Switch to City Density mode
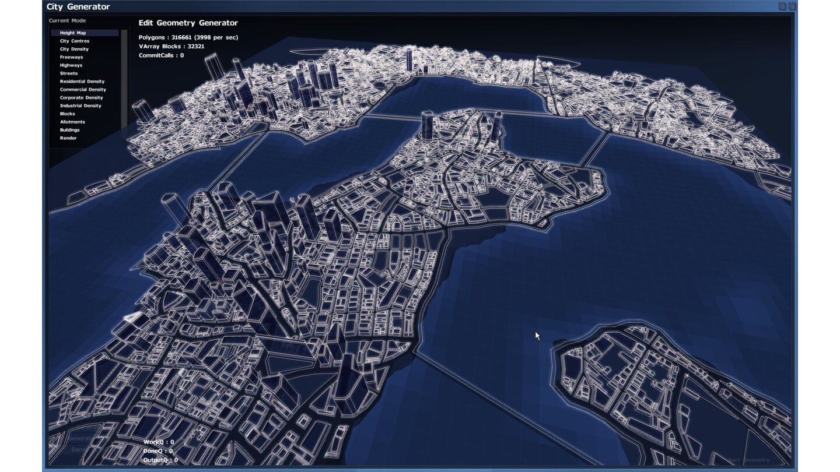Viewport: 840px width, 472px height. (74, 50)
